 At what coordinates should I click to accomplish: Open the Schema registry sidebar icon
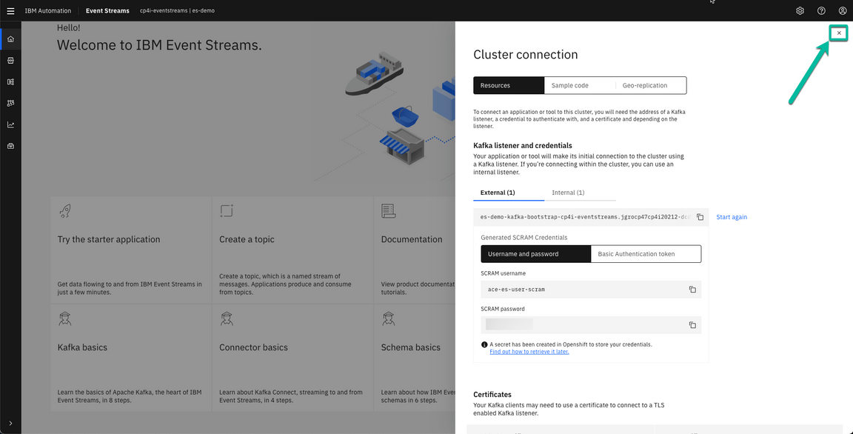coord(10,81)
